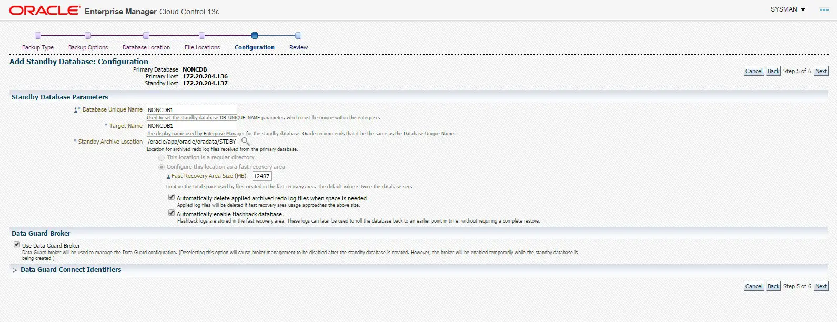Click the Primary Database value NONCDB
The height and width of the screenshot is (322, 837).
pyautogui.click(x=195, y=69)
